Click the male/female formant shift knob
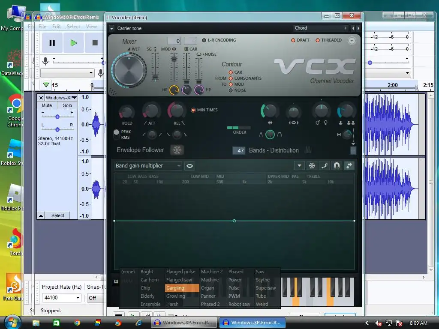Image resolution: width=439 pixels, height=329 pixels. 322,111
